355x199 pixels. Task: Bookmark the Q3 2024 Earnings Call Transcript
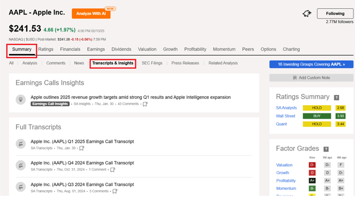pos(115,191)
